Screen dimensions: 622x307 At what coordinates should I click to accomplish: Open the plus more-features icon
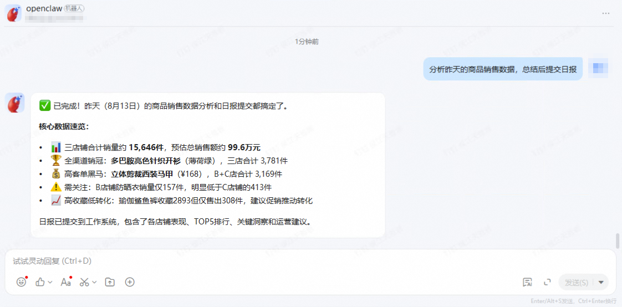tap(130, 282)
